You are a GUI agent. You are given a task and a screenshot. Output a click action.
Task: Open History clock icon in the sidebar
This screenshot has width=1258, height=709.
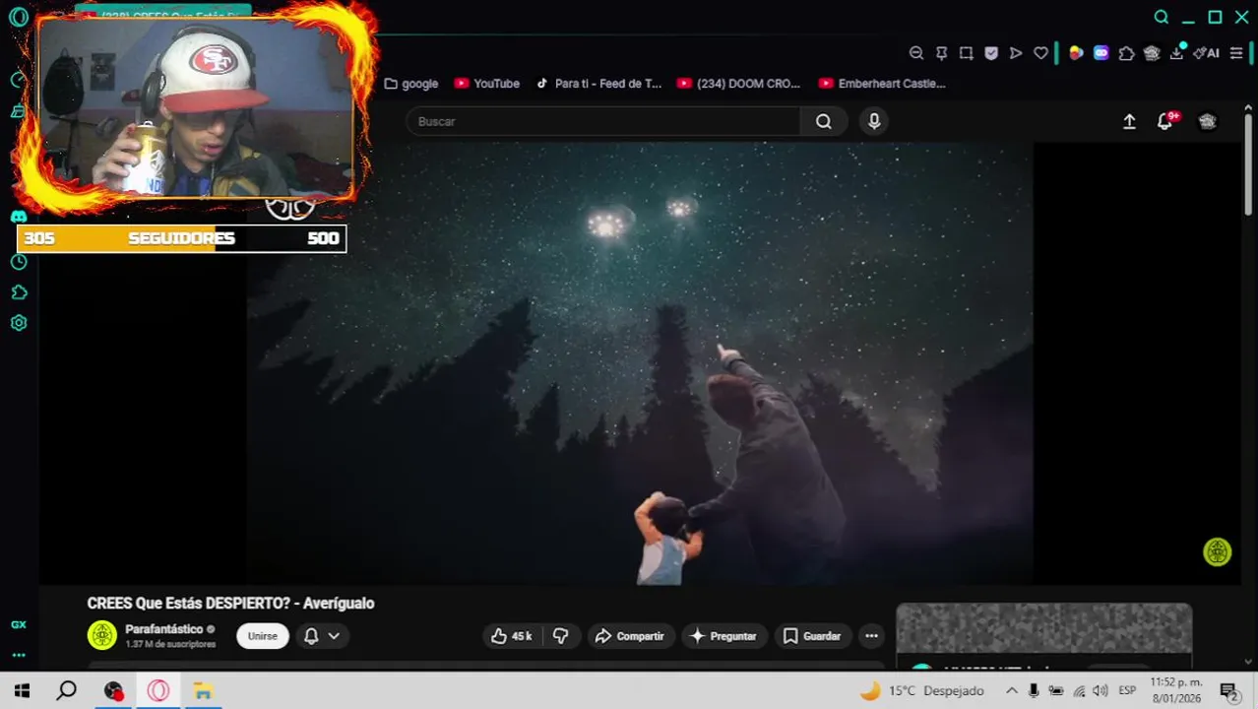pyautogui.click(x=19, y=262)
